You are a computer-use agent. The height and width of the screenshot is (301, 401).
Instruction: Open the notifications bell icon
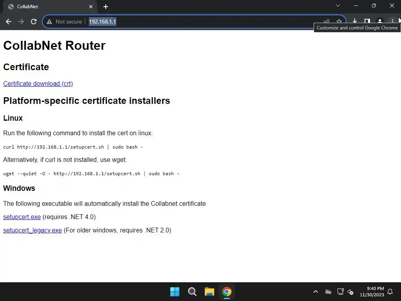(x=390, y=292)
